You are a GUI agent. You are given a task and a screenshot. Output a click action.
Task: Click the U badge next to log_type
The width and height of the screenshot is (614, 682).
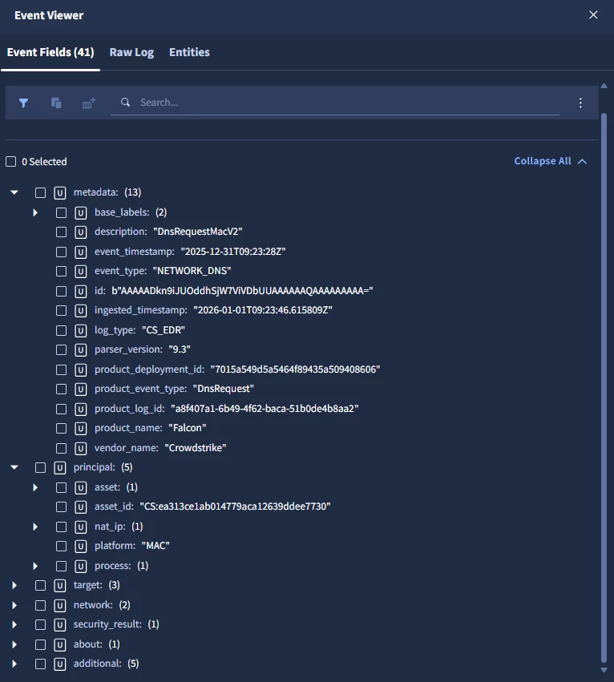pos(81,330)
